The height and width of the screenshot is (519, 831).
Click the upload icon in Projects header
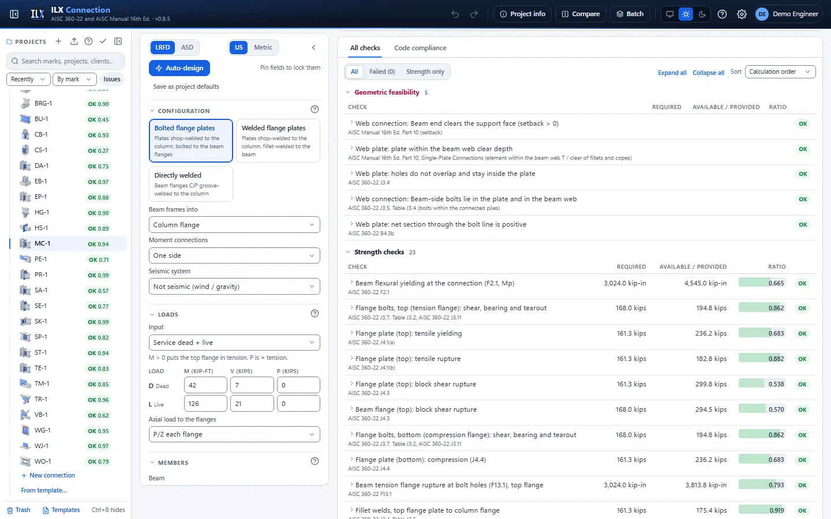(74, 42)
